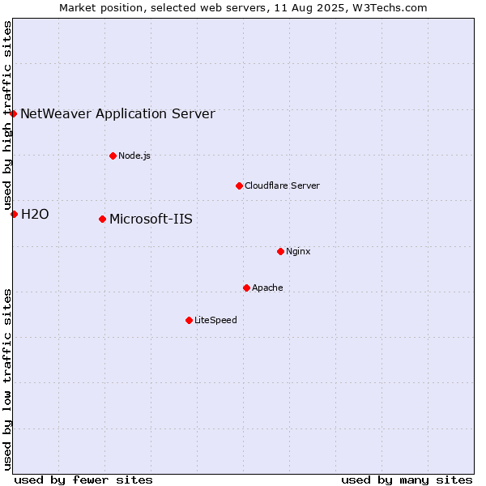Select the 'H2O' label text
Screen dimensions: 486x486
(35, 215)
